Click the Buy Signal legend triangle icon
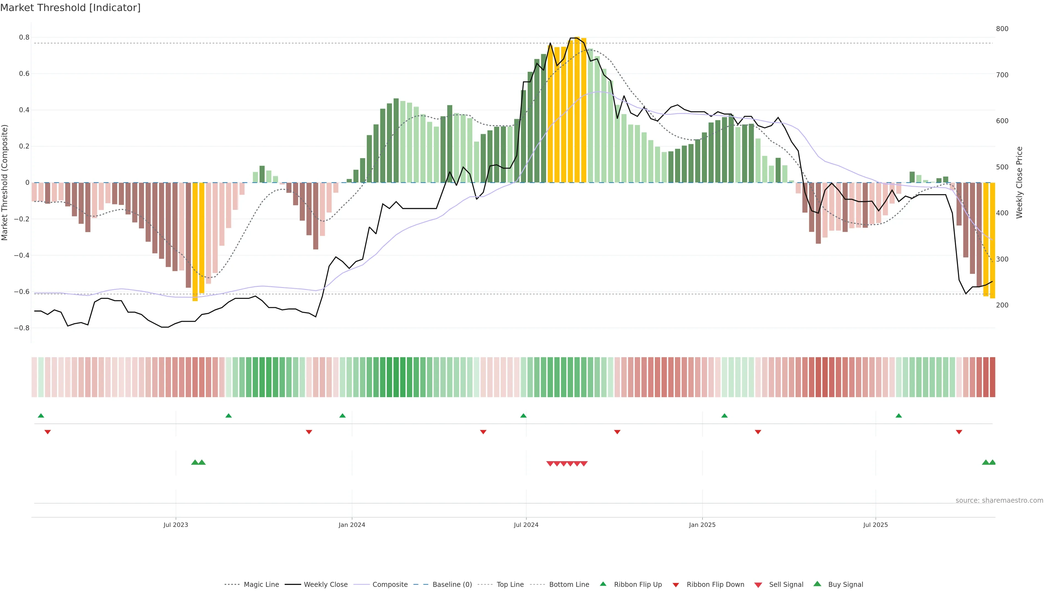 817,584
